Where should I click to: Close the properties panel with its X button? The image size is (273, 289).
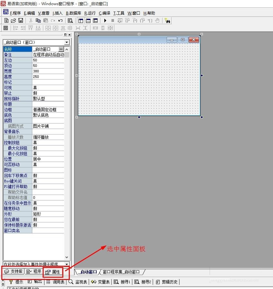(x=69, y=35)
